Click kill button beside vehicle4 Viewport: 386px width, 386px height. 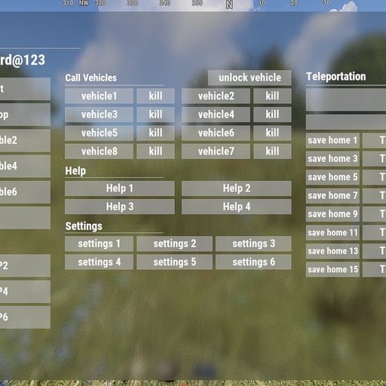(x=272, y=115)
